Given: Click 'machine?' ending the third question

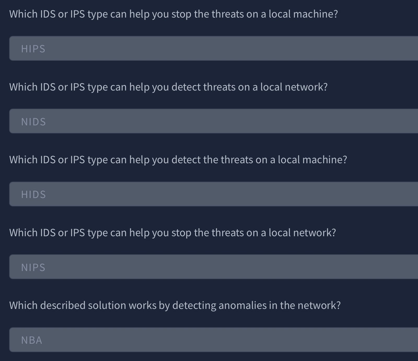Looking at the screenshot, I should pyautogui.click(x=324, y=160).
